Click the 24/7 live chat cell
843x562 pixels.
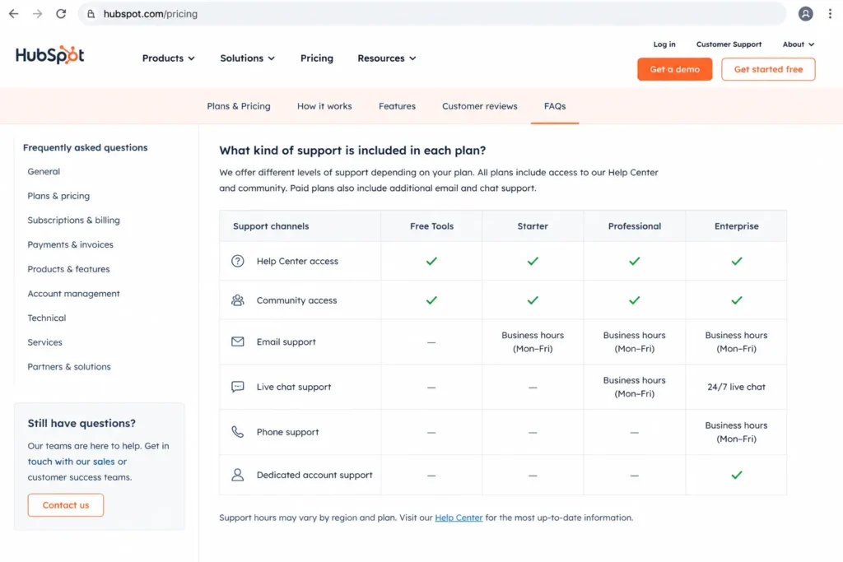(737, 387)
